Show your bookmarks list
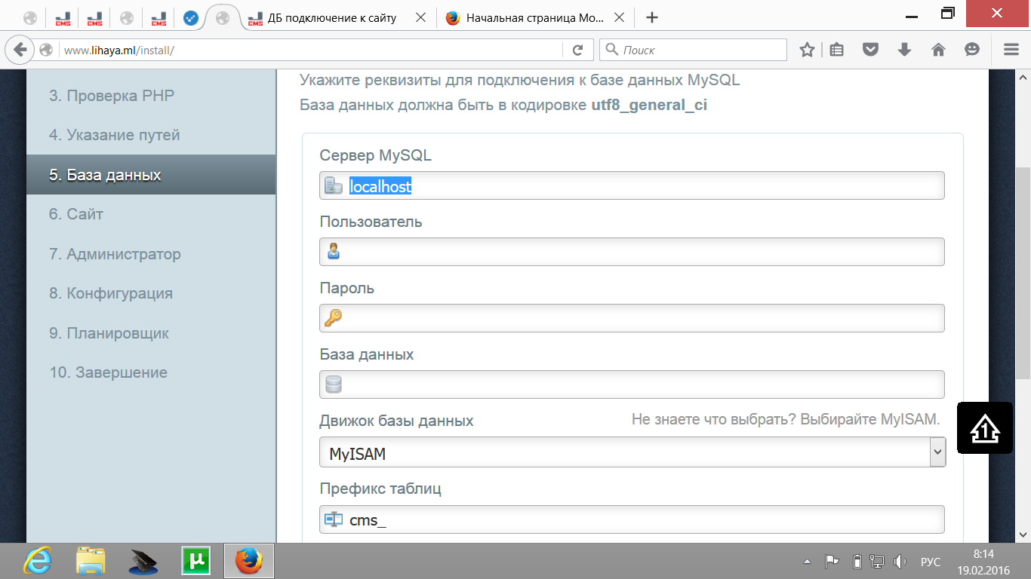 [836, 50]
